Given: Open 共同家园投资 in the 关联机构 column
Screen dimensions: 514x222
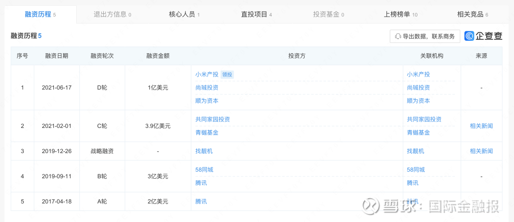Looking at the screenshot, I should pos(424,119).
